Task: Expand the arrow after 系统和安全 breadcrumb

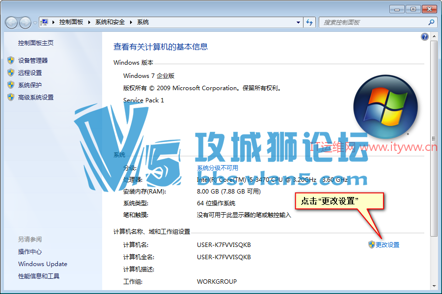Action: (131, 22)
